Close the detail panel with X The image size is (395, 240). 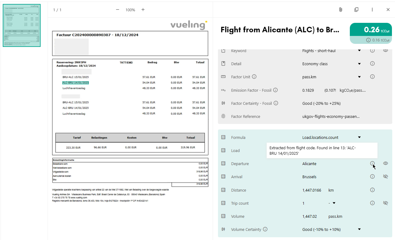[x=388, y=10]
